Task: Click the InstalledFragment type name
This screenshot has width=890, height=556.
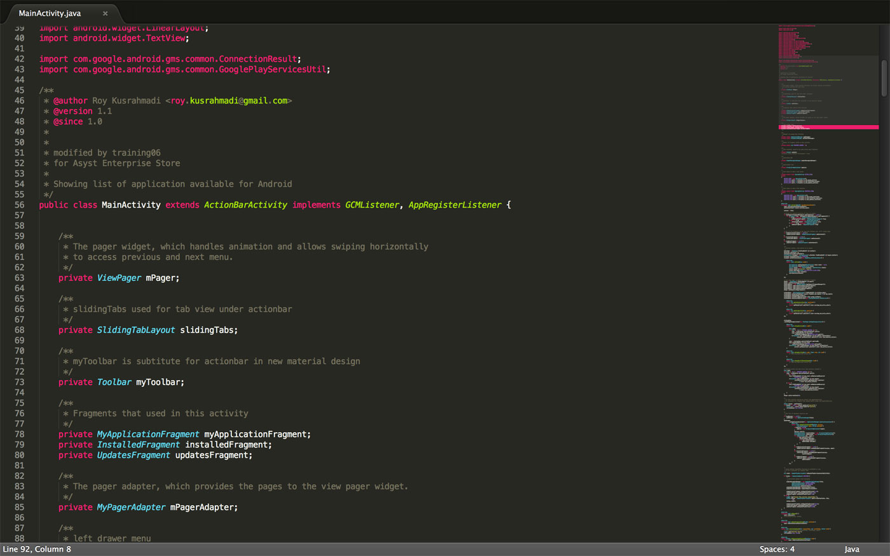Action: (x=138, y=445)
